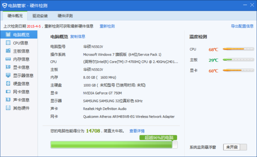Select 内存信息 in the sidebar
Image resolution: width=257 pixels, height=157 pixels.
[19, 59]
